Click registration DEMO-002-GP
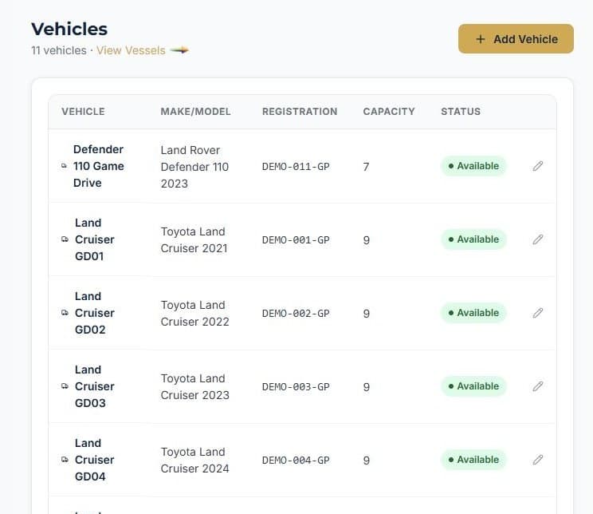Viewport: 593px width, 514px height. coord(296,313)
